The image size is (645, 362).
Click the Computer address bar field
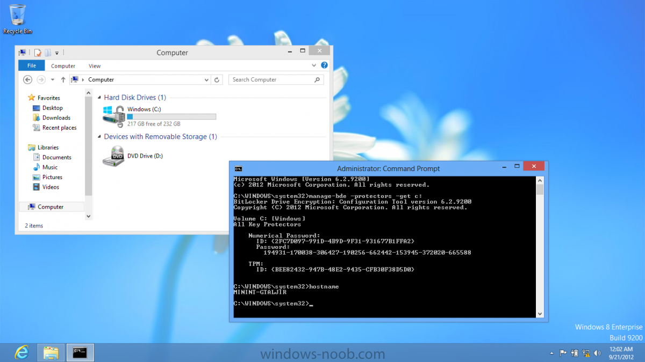click(x=139, y=79)
